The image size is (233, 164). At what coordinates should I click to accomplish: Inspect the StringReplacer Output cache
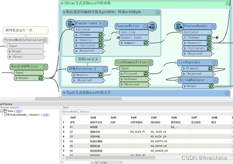pos(211,86)
